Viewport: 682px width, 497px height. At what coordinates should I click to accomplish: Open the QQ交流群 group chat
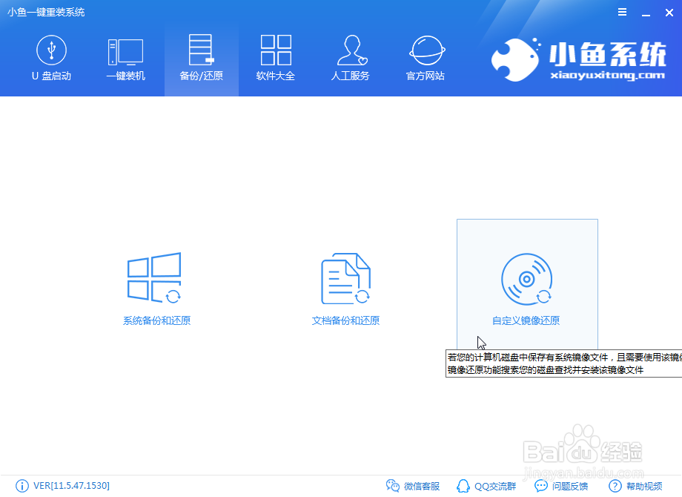[x=488, y=486]
